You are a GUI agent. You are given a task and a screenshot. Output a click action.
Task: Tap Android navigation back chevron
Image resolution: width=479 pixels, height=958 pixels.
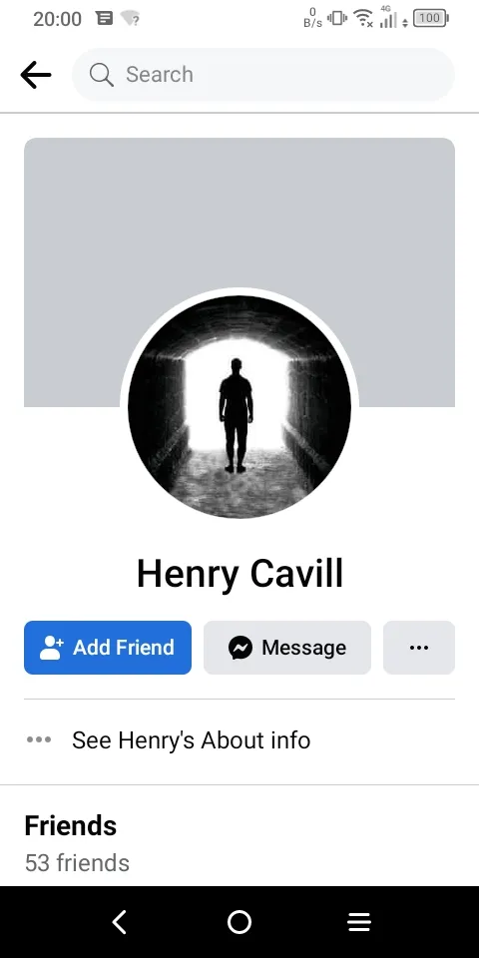tap(120, 922)
